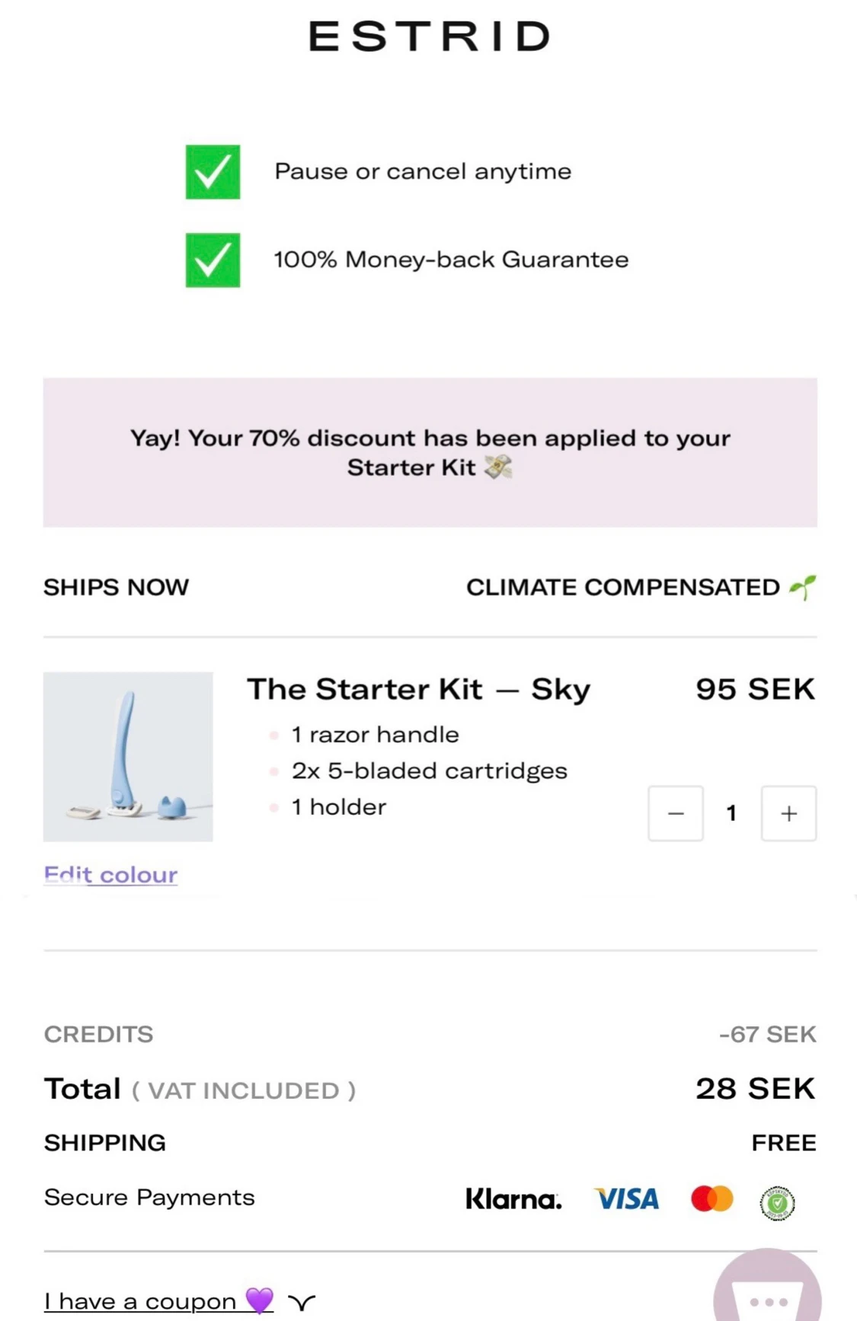Decrease quantity using the minus button
This screenshot has width=857, height=1321.
click(x=675, y=813)
